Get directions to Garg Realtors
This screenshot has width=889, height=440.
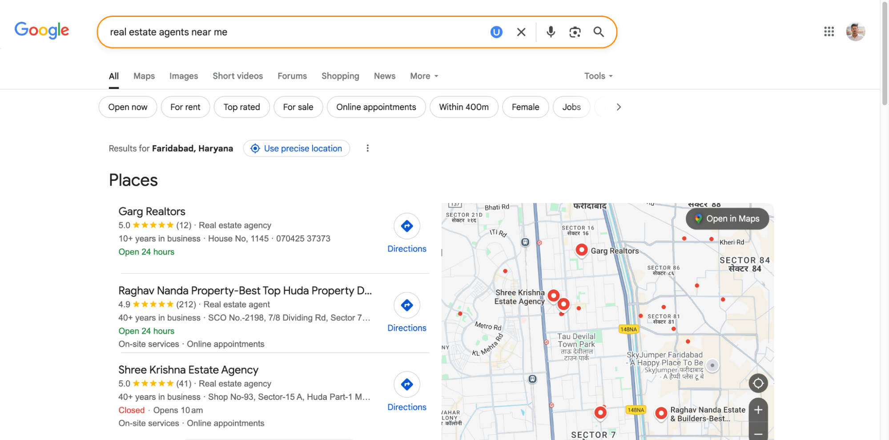[406, 226]
